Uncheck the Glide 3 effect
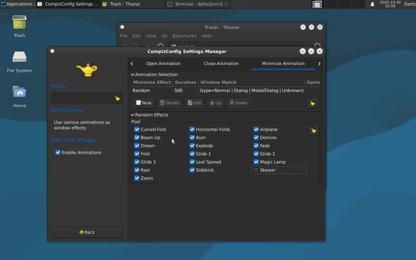416x260 pixels. pyautogui.click(x=137, y=162)
